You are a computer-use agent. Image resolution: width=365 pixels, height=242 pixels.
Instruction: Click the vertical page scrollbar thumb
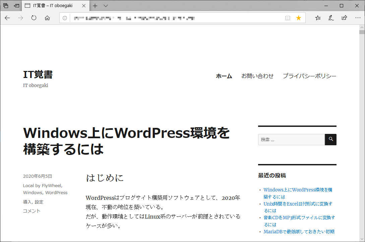362,32
